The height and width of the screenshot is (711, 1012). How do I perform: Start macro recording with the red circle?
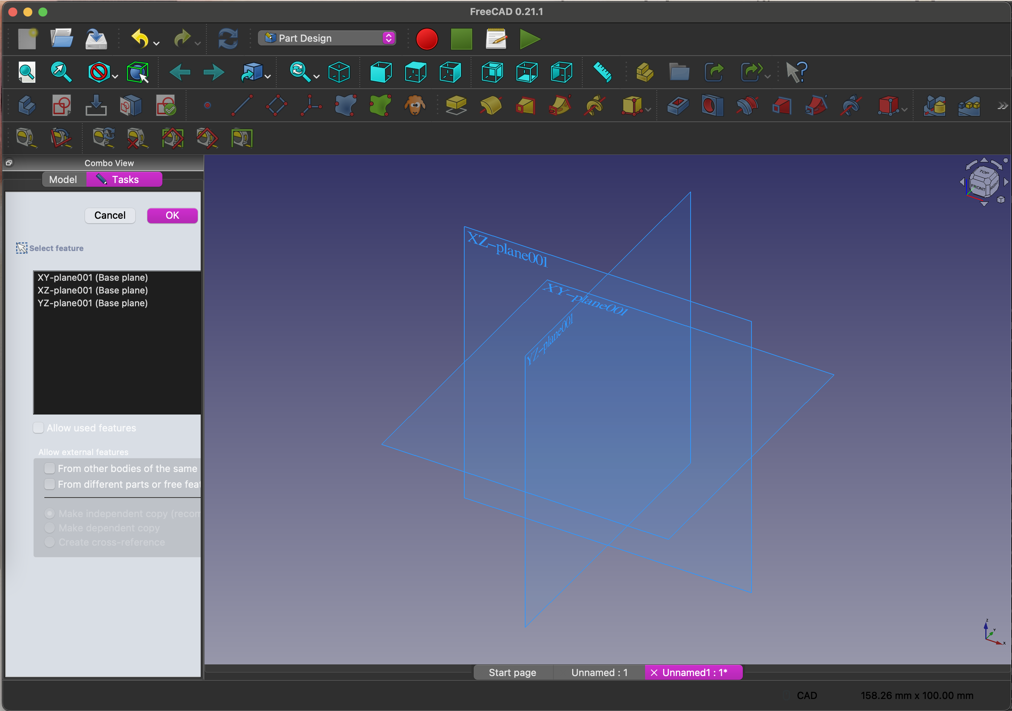click(x=427, y=39)
